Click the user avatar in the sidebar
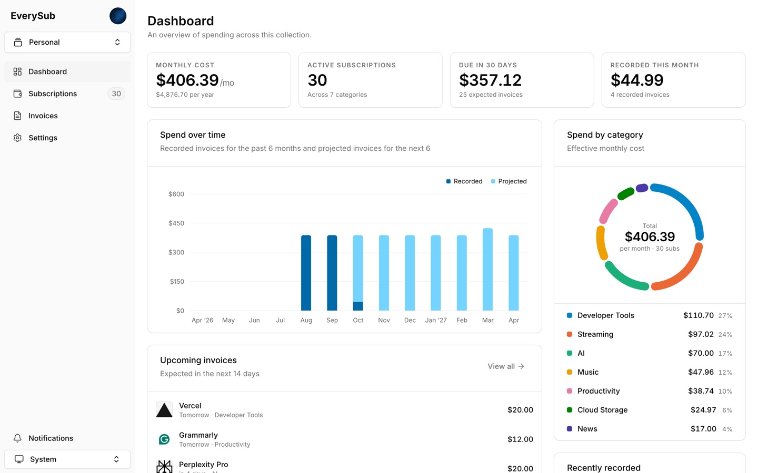Screen dimensions: 758x473 click(118, 16)
